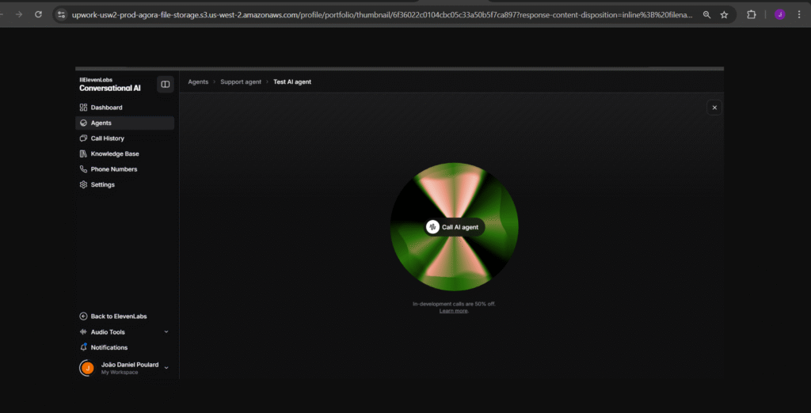811x413 pixels.
Task: Click the Agents breadcrumb
Action: point(198,82)
